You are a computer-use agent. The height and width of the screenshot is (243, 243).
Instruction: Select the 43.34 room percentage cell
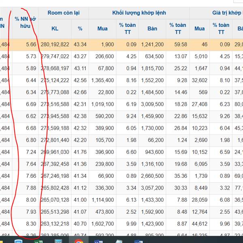[x=80, y=45]
